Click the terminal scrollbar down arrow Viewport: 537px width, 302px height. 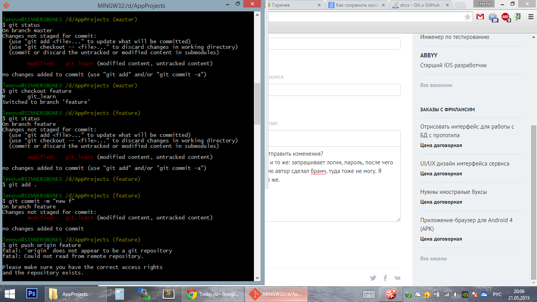coord(257,278)
